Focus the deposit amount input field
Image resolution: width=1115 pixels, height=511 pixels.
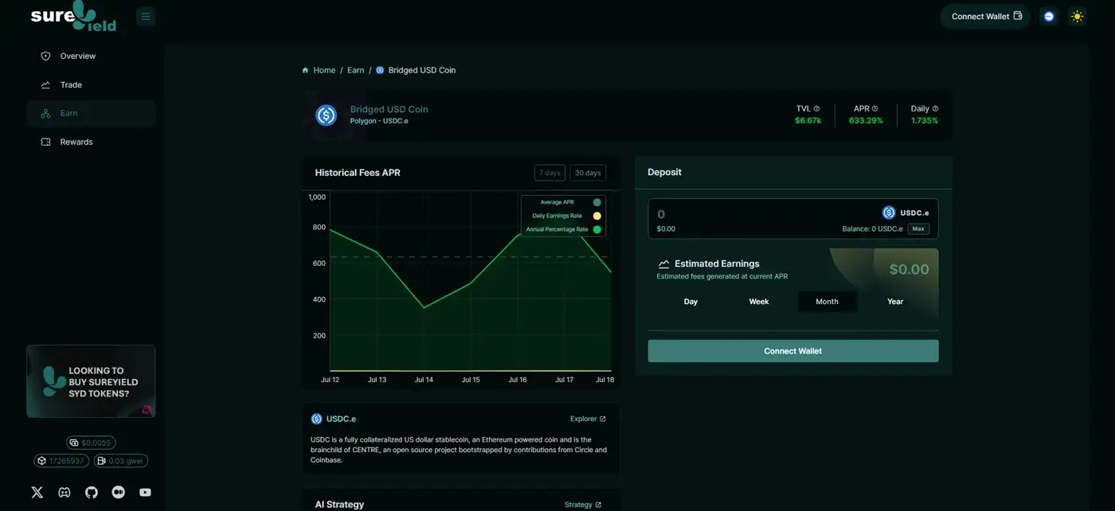pyautogui.click(x=757, y=213)
